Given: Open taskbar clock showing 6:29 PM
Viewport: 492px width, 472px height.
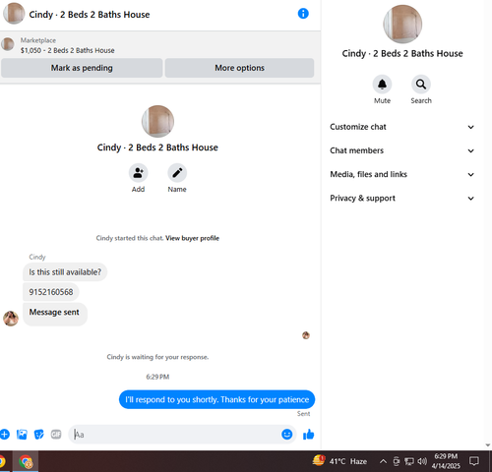Looking at the screenshot, I should (446, 461).
